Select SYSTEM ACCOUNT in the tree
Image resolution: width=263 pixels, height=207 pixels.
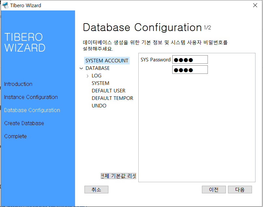coord(107,60)
